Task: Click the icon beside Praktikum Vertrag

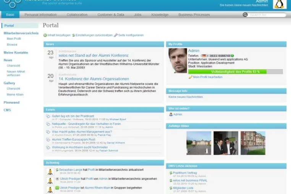Action: pyautogui.click(x=171, y=173)
